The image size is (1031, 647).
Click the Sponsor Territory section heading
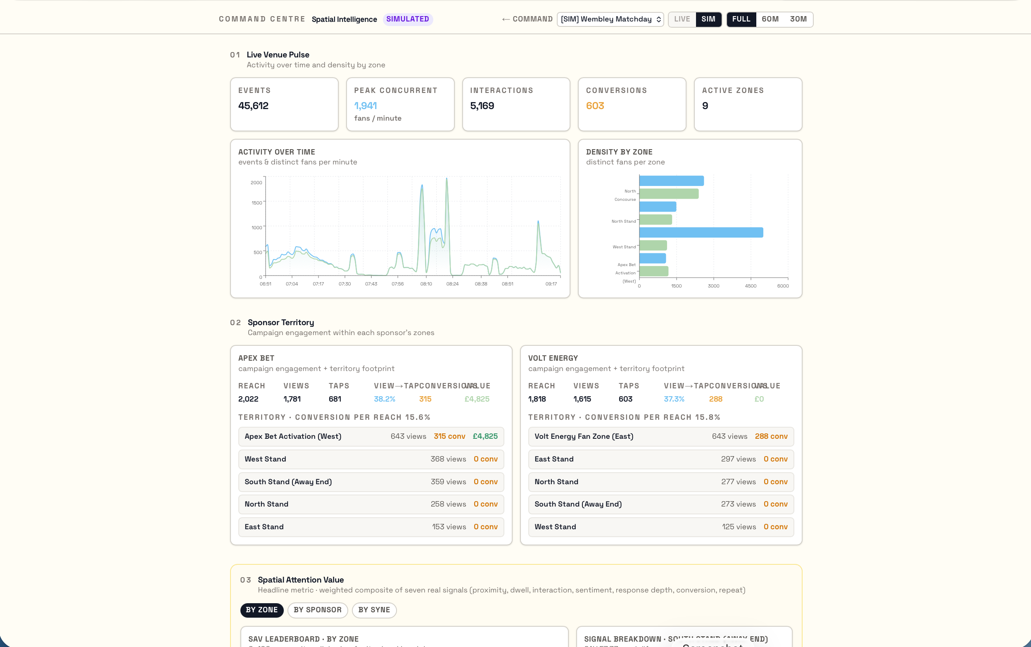280,323
